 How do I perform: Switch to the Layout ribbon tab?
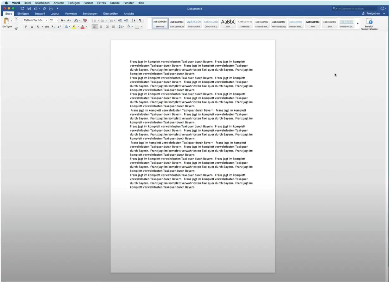(55, 14)
